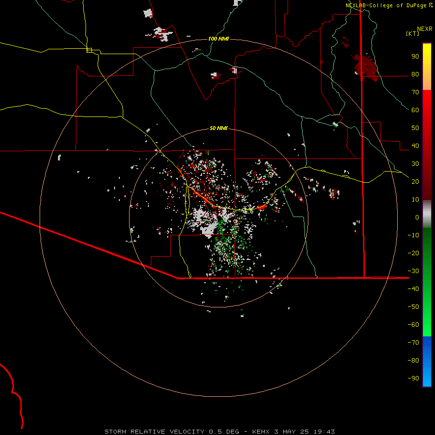Click the -60 value on velocity scale

tap(413, 325)
